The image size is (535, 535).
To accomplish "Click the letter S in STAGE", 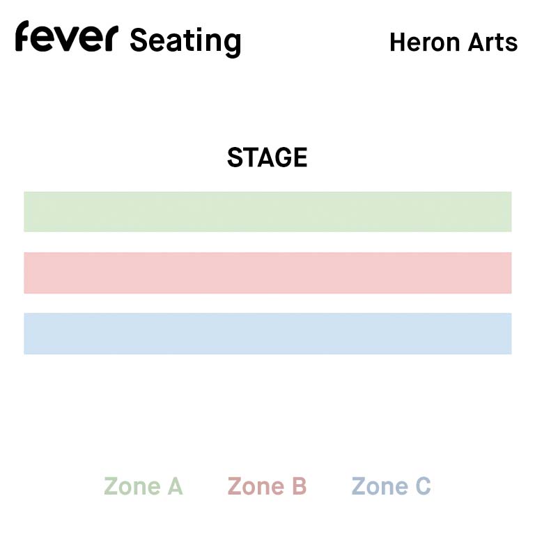I will tap(235, 157).
